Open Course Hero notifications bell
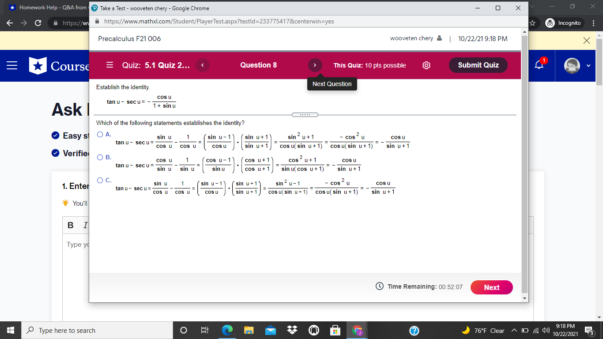This screenshot has width=603, height=339. [539, 65]
